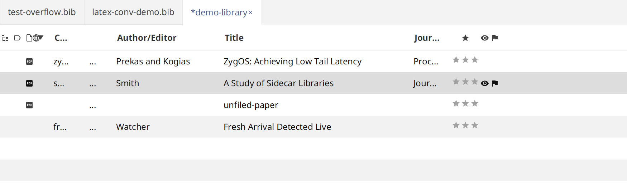Sort by the star ranking column header
The width and height of the screenshot is (627, 186).
[465, 38]
